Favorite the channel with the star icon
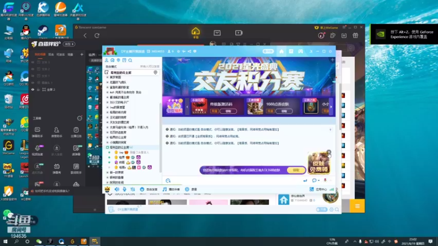This screenshot has width=438, height=246. point(178,51)
